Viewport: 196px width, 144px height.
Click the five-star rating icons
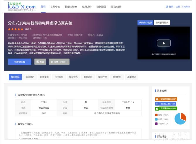16,29
